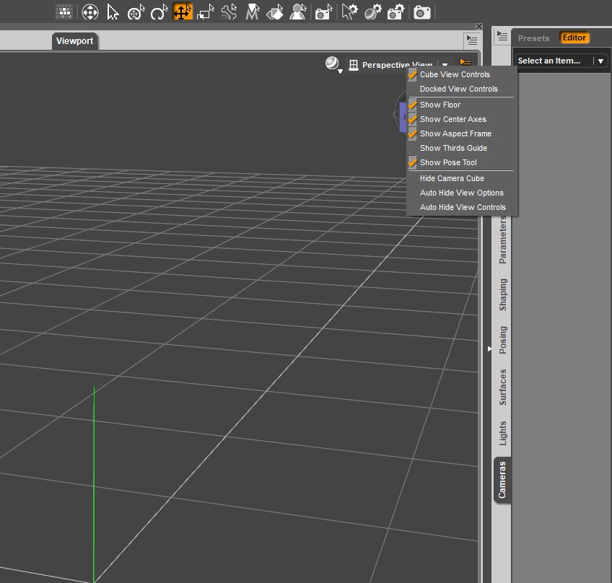Disable Show Pose Tool checkbox
This screenshot has width=612, height=583.
(x=447, y=162)
